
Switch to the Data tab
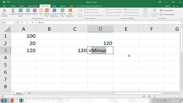(x=54, y=6)
